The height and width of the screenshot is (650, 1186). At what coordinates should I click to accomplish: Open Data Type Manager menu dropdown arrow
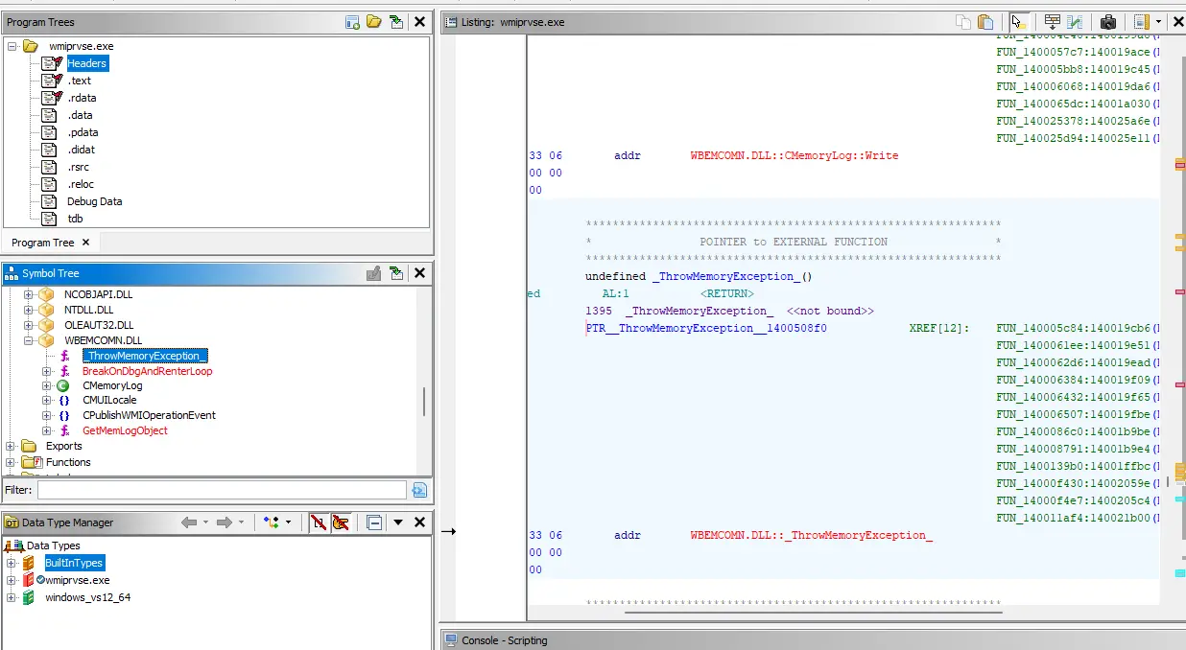click(397, 522)
